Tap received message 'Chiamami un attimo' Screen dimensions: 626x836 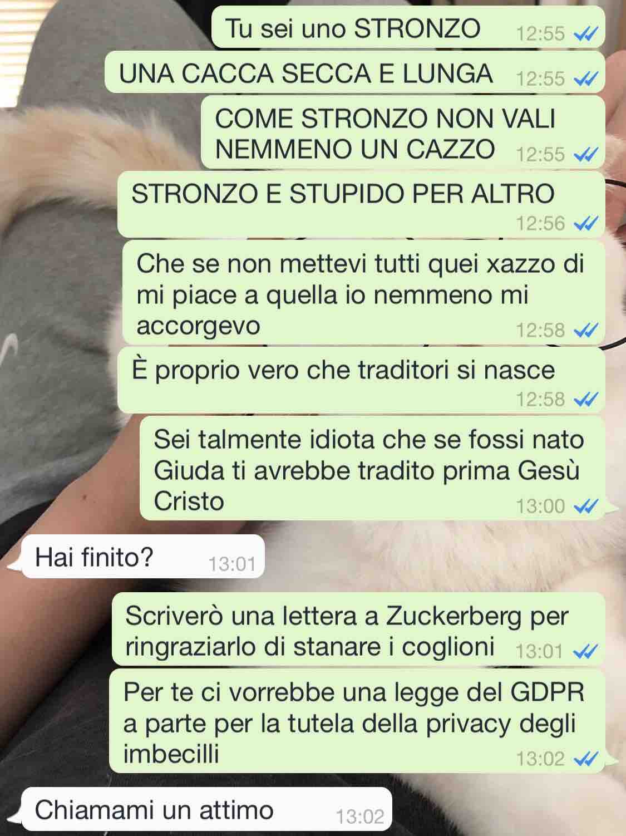tap(206, 809)
